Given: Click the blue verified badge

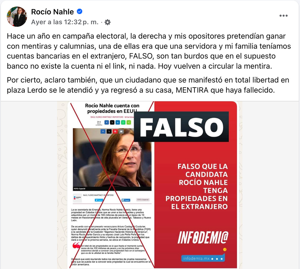Looking at the screenshot, I should (x=79, y=11).
